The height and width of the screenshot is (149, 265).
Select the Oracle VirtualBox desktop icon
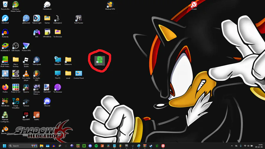16,103
